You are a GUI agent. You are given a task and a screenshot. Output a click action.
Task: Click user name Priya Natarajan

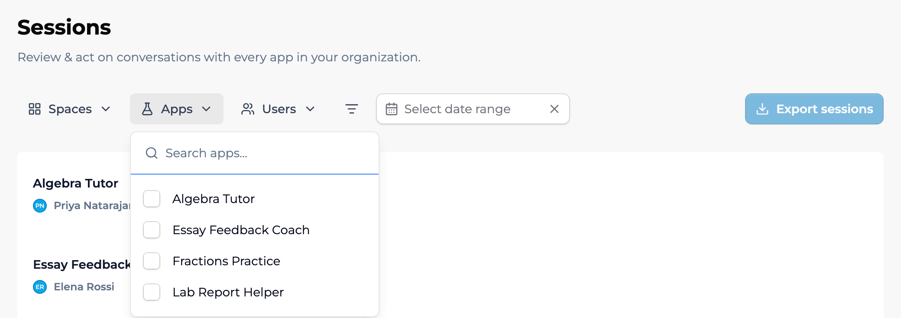coord(92,206)
